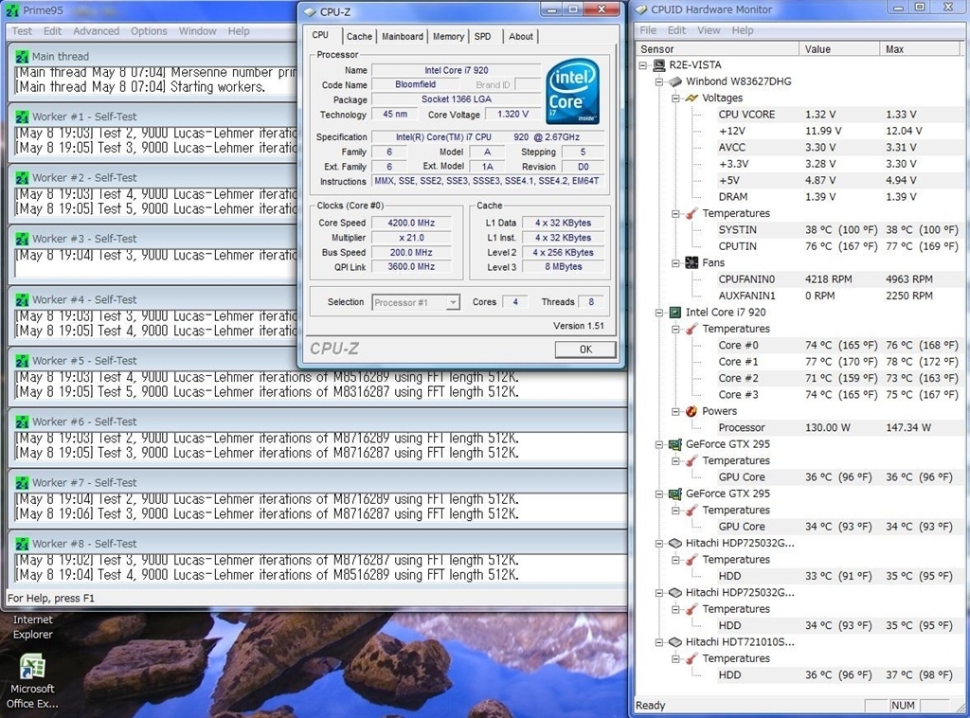Collapse the Winbond W83627DHG node
970x718 pixels.
click(659, 81)
